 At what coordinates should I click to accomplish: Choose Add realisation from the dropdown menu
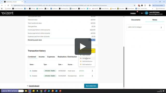click(x=87, y=64)
